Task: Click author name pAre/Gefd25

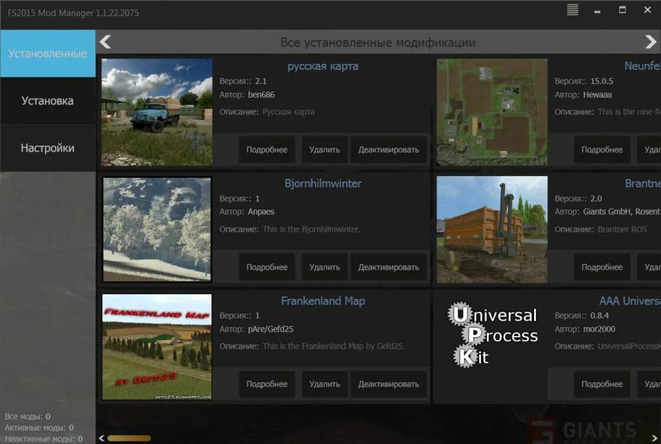Action: click(271, 329)
